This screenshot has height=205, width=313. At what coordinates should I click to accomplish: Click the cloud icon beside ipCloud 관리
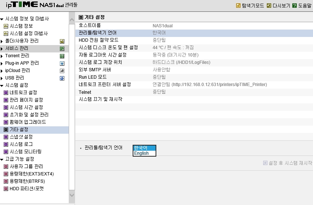(x=62, y=71)
